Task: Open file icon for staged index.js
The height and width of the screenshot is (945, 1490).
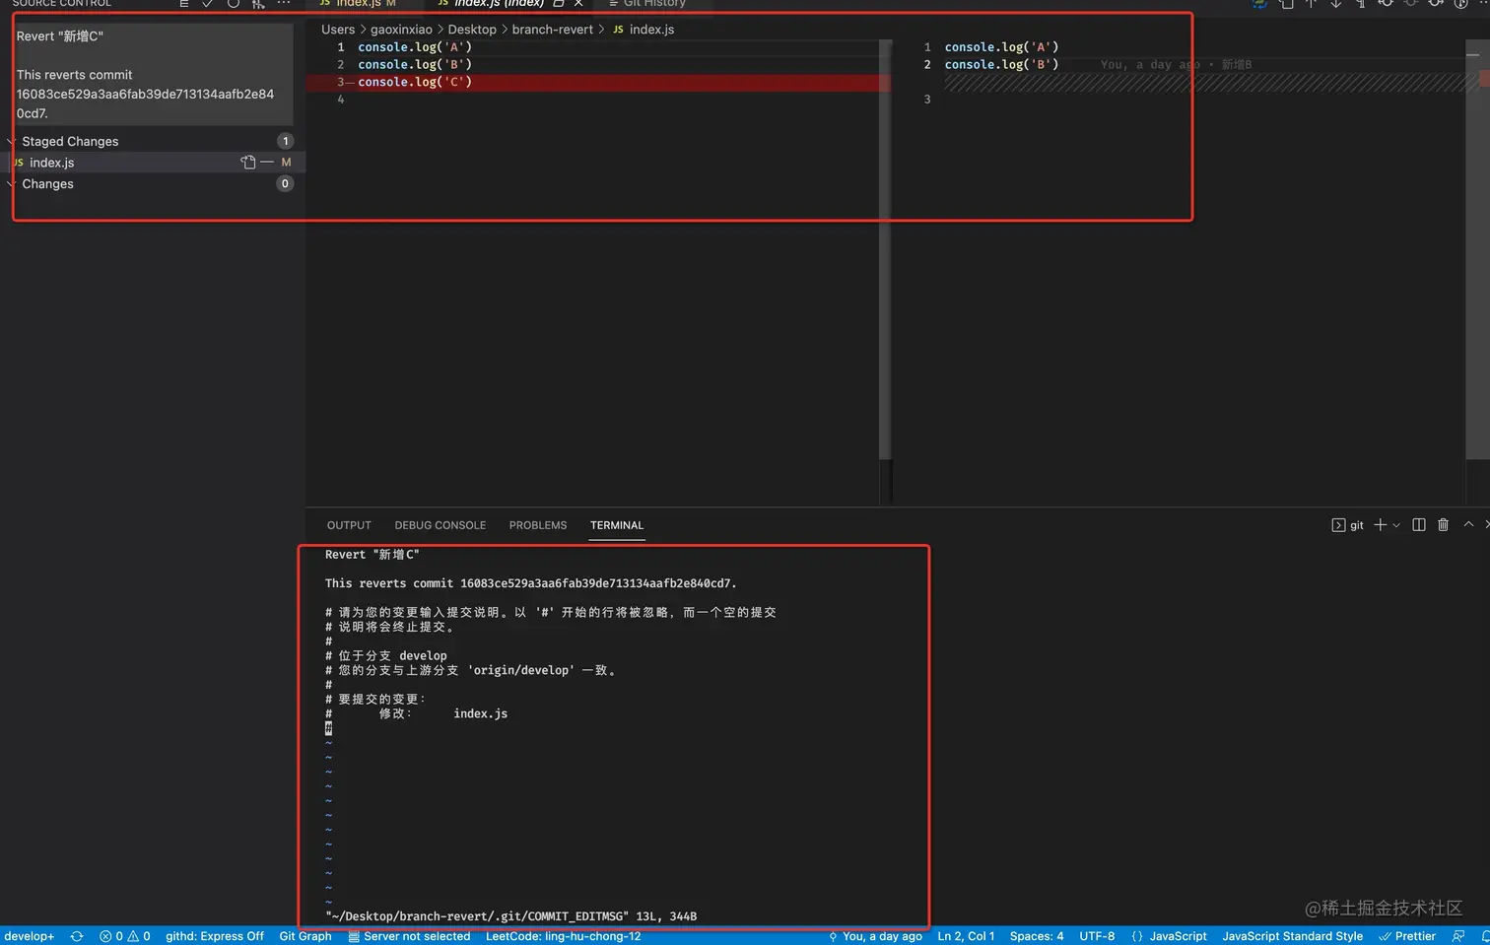Action: [248, 163]
